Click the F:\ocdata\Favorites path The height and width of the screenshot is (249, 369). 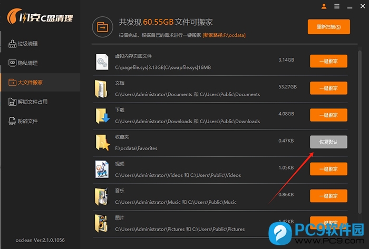pyautogui.click(x=136, y=148)
